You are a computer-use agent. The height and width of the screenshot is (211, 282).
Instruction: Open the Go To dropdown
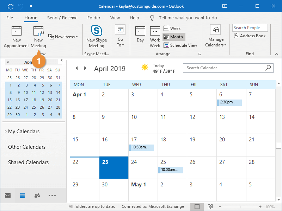[120, 36]
